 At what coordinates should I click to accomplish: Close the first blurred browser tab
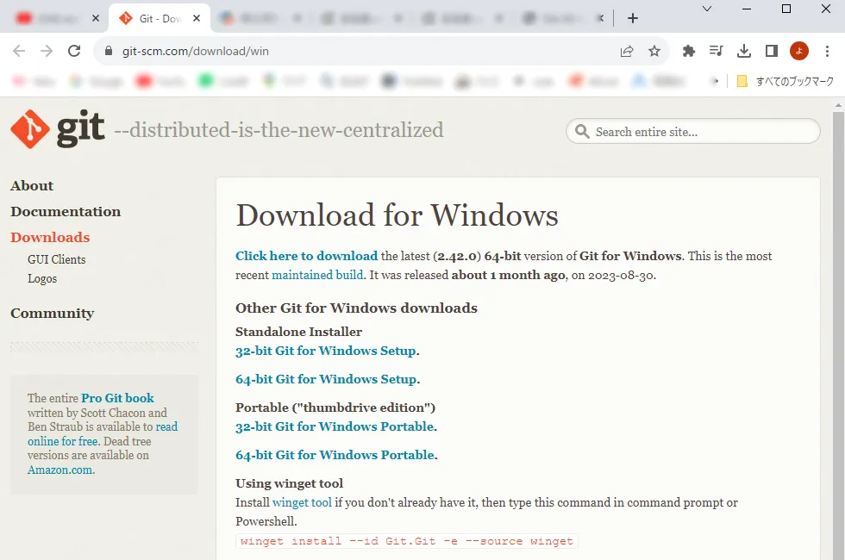[96, 18]
